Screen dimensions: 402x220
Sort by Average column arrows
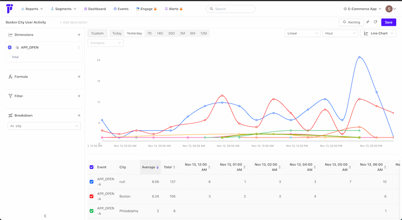(157, 167)
